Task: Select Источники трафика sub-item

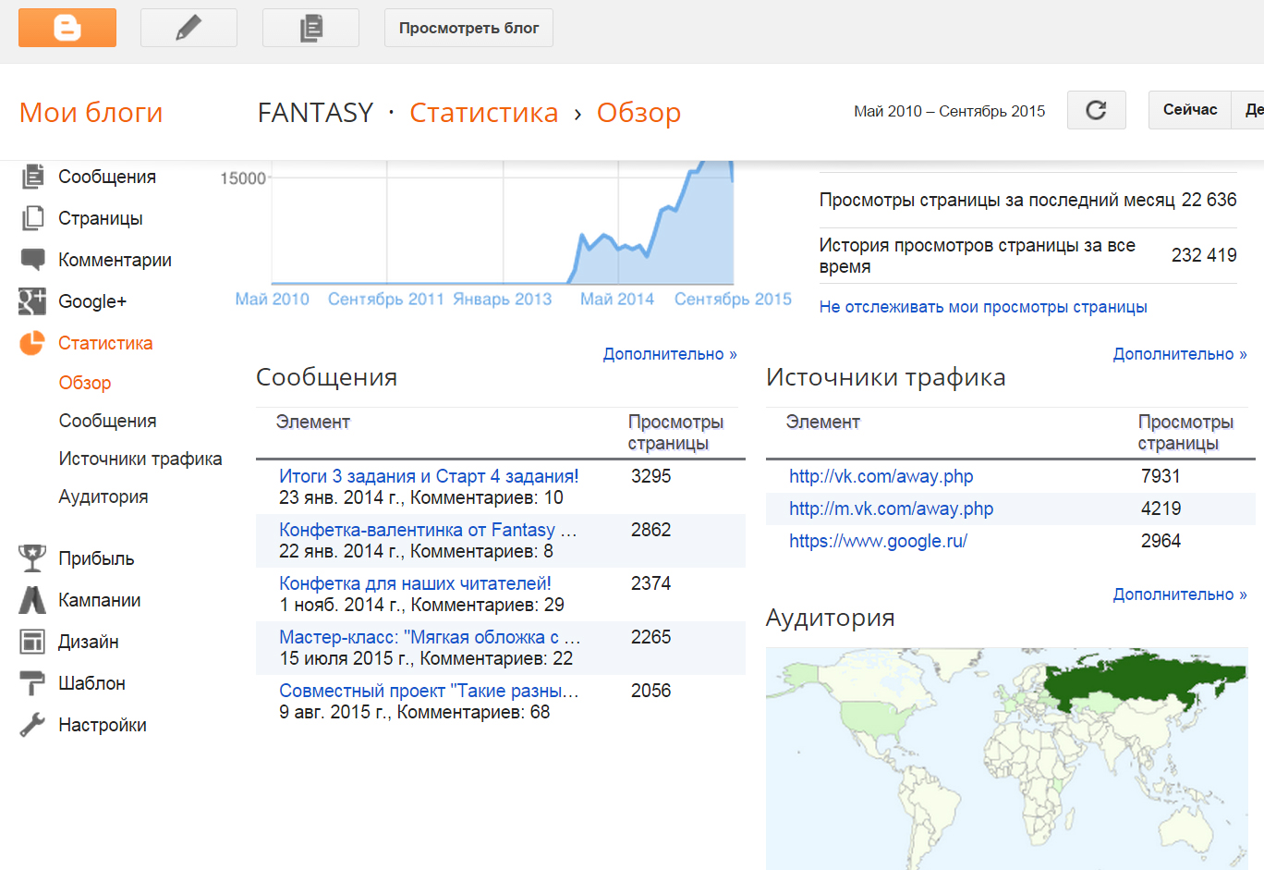Action: [140, 459]
